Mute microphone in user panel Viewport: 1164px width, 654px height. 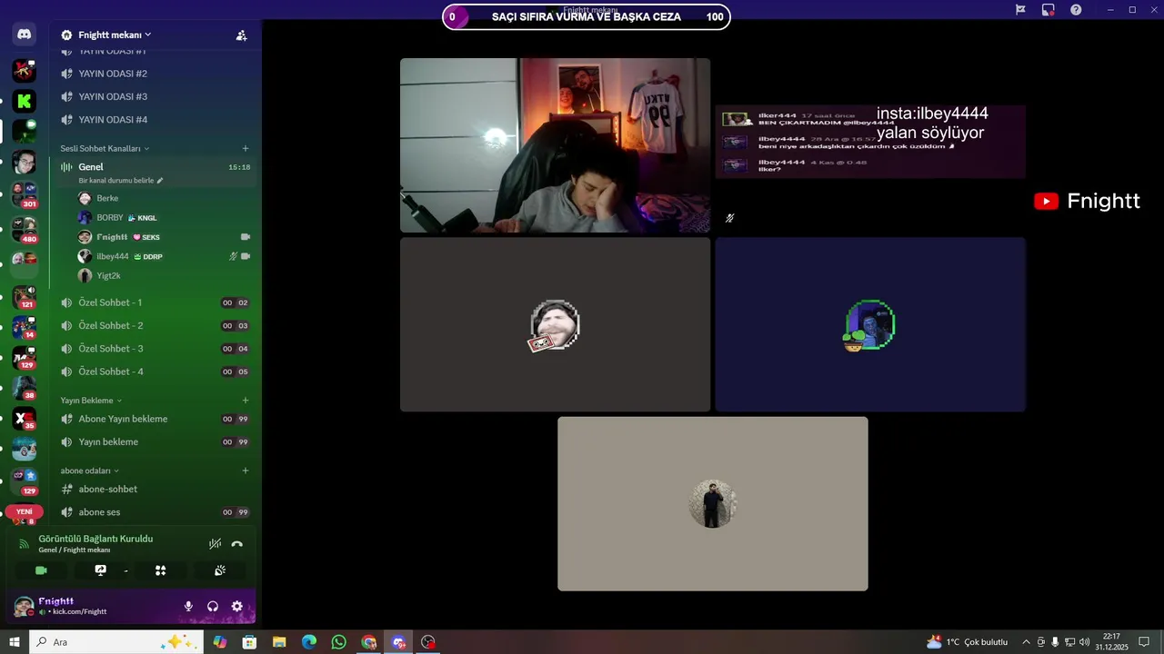coord(188,606)
